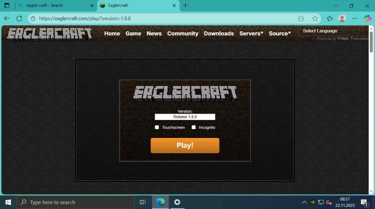Enable the Touchscreen checkbox

click(x=157, y=127)
